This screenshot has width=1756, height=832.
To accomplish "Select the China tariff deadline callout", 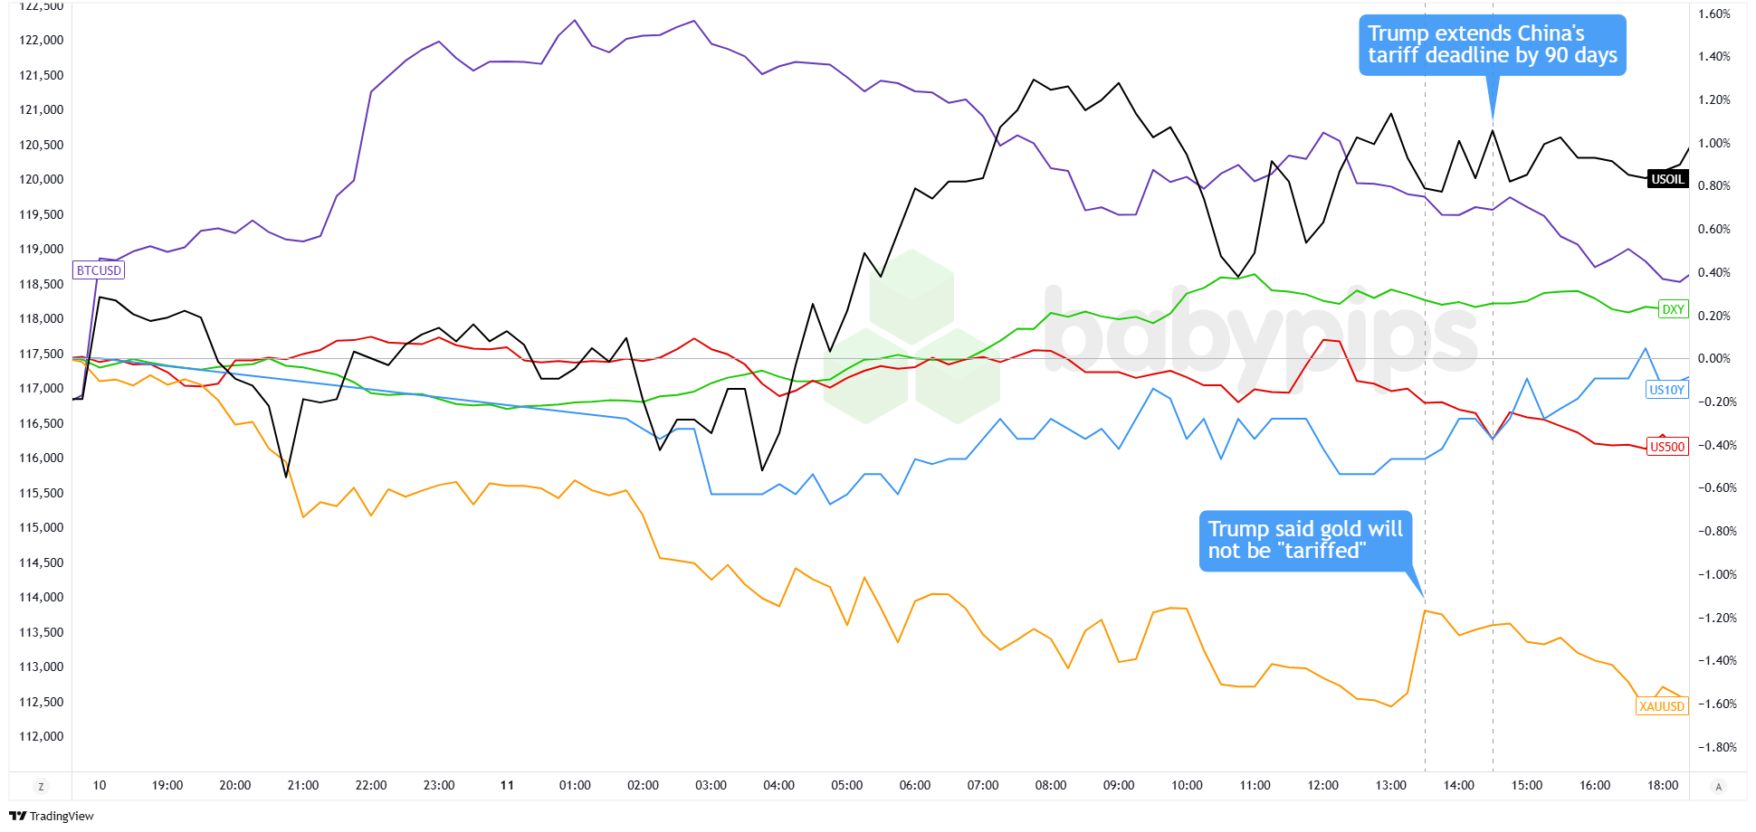I will point(1492,45).
